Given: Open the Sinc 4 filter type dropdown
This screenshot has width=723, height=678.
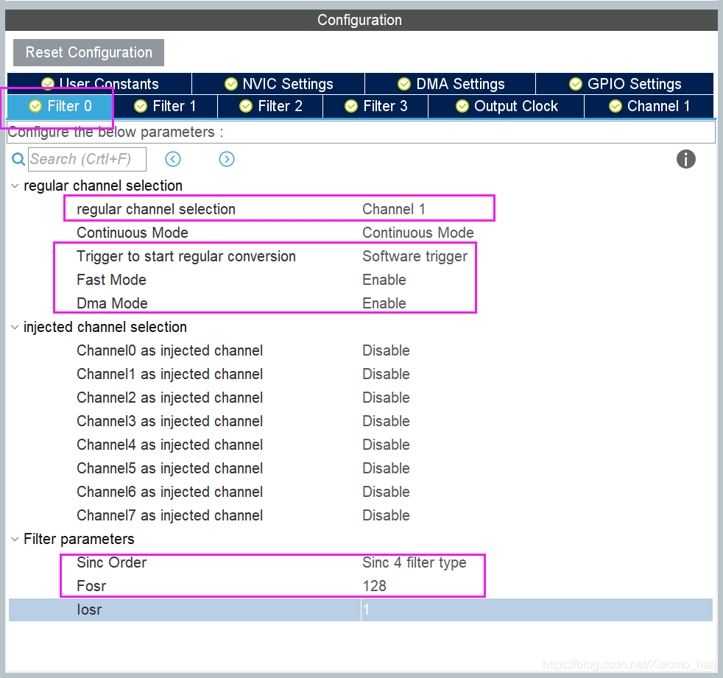Looking at the screenshot, I should click(x=414, y=562).
